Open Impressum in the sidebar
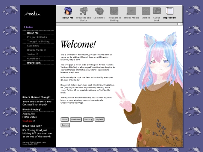Image resolution: width=203 pixels, height=152 pixels. [x=34, y=63]
